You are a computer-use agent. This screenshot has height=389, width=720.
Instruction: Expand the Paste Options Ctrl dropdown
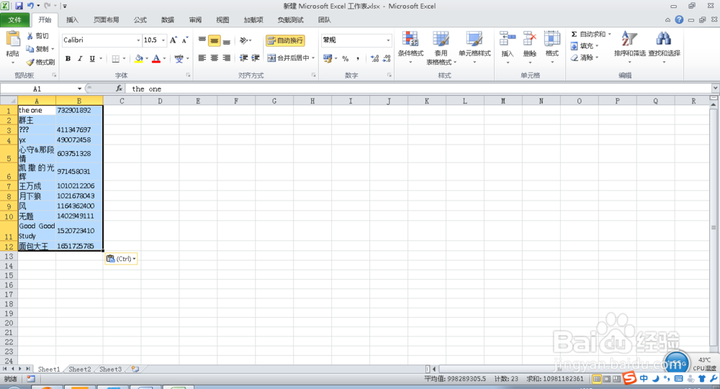134,259
